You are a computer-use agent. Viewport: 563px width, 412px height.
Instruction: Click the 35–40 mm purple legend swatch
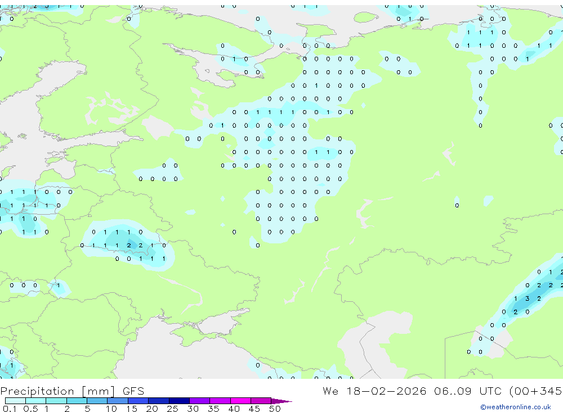(220, 401)
